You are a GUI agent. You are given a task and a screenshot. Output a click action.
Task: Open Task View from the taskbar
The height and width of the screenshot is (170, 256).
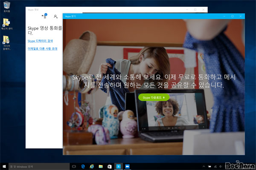click(74, 167)
